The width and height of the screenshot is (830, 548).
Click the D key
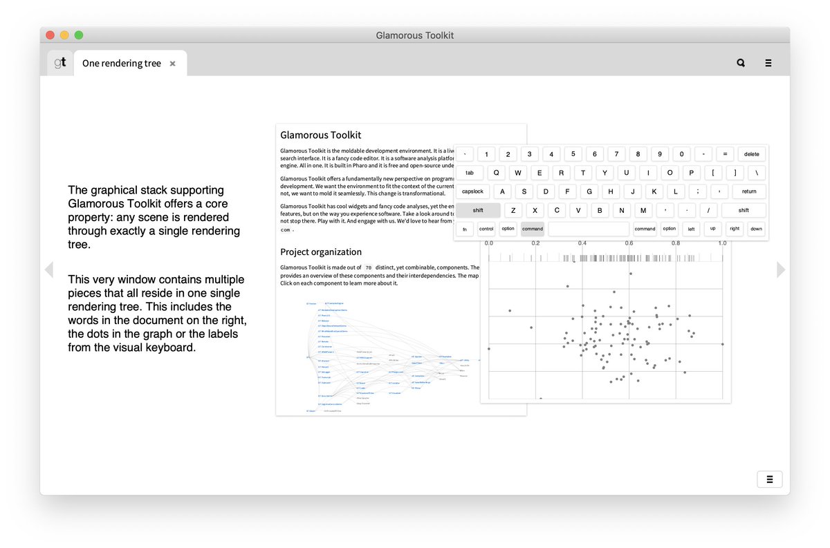point(546,191)
